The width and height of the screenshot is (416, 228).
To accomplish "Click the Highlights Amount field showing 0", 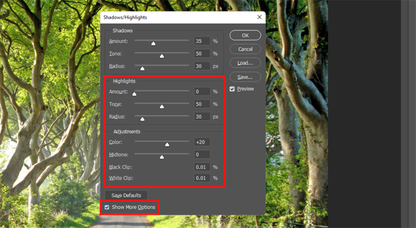I will [202, 92].
